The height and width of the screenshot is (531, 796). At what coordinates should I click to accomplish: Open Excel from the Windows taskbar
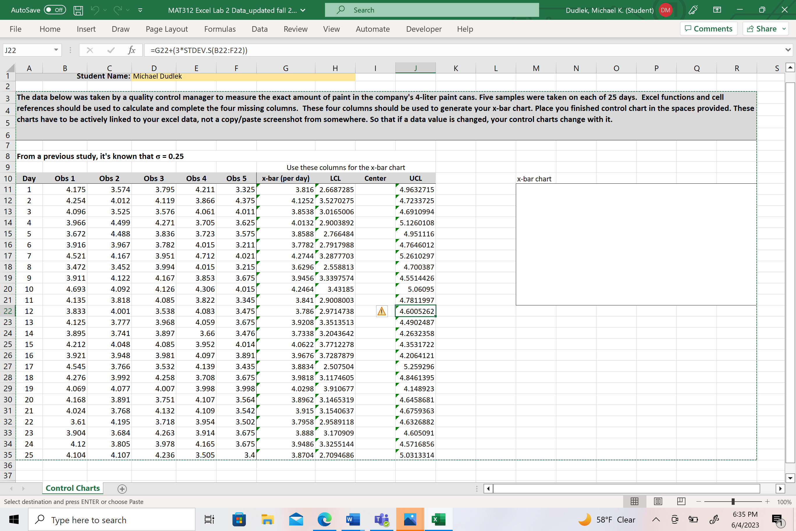click(439, 519)
